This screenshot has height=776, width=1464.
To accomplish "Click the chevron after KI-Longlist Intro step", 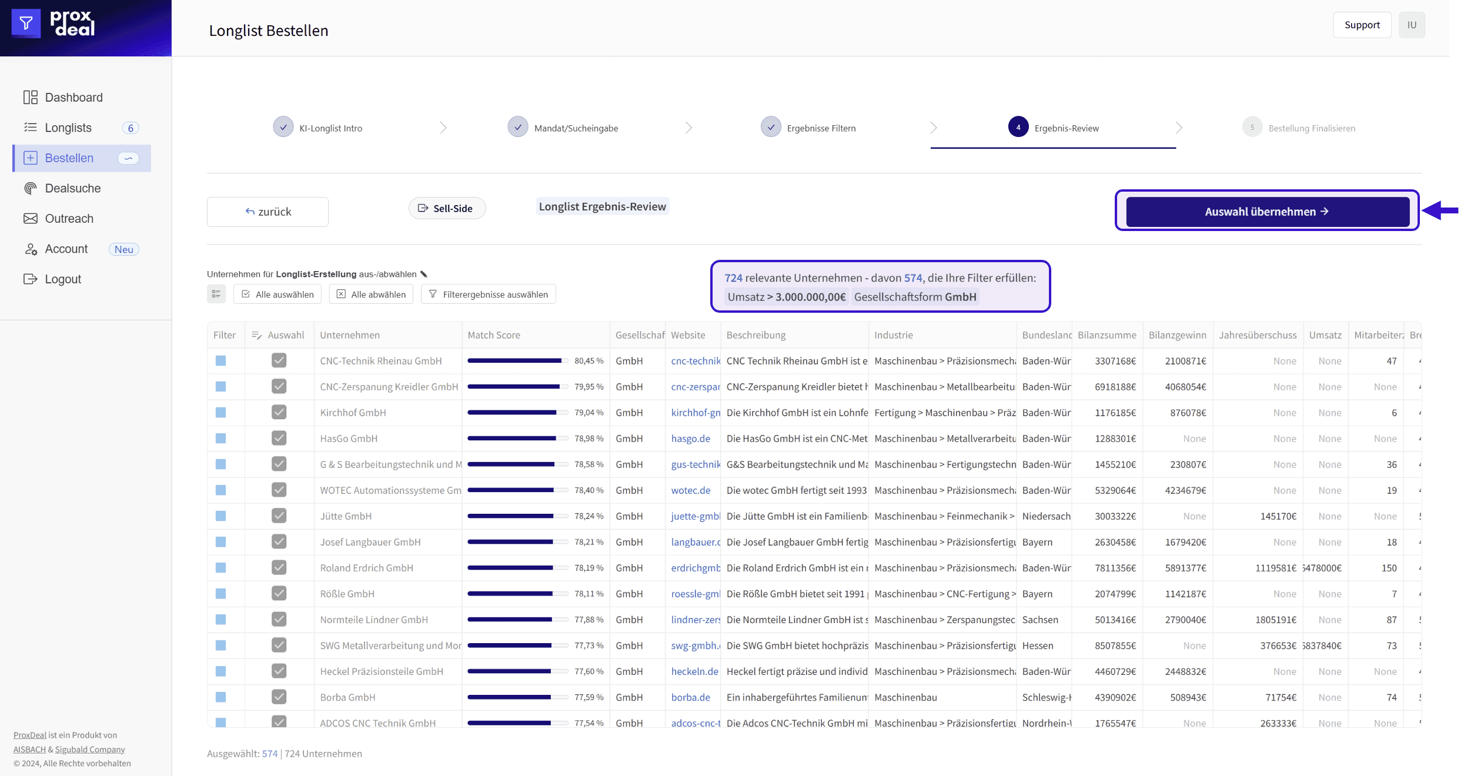I will click(443, 128).
